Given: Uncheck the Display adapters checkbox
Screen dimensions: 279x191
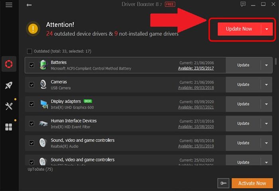Looking at the screenshot, I should click(31, 104).
